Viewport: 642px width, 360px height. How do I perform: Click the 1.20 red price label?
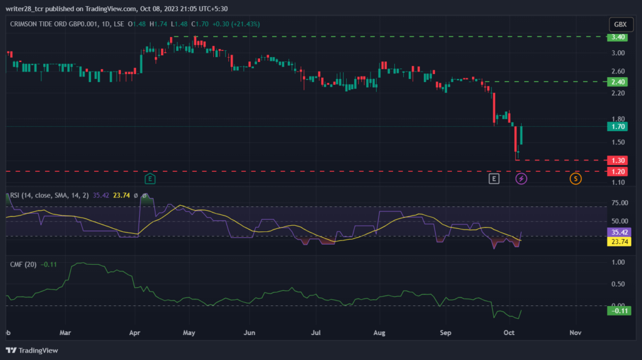tap(617, 172)
